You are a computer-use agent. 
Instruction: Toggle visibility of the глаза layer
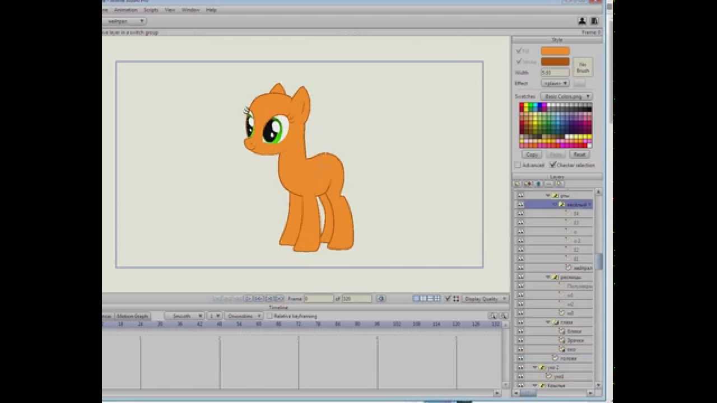[x=520, y=322]
